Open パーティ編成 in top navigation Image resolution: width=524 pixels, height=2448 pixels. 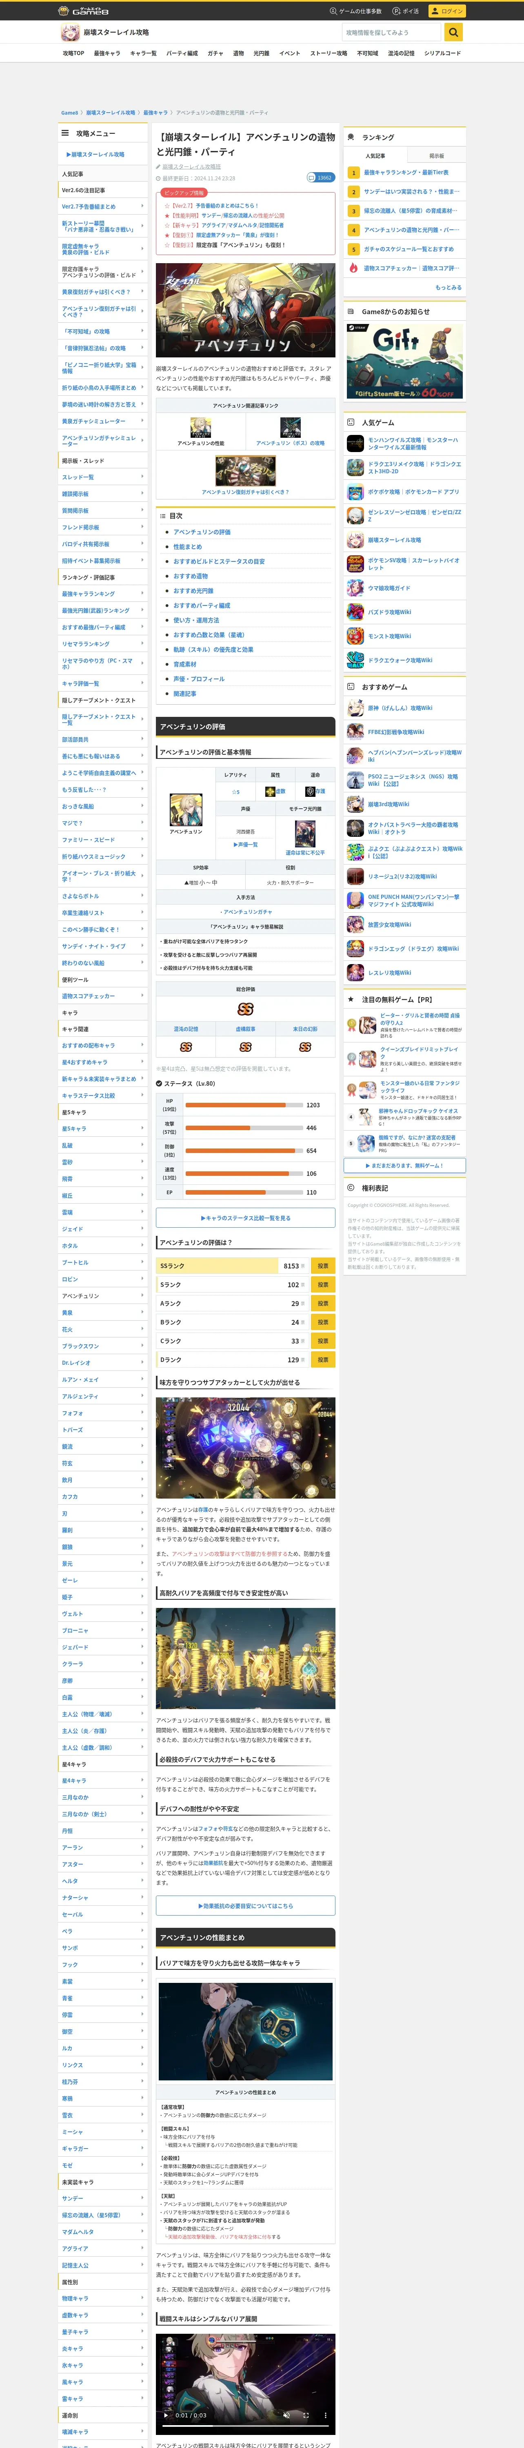(182, 53)
